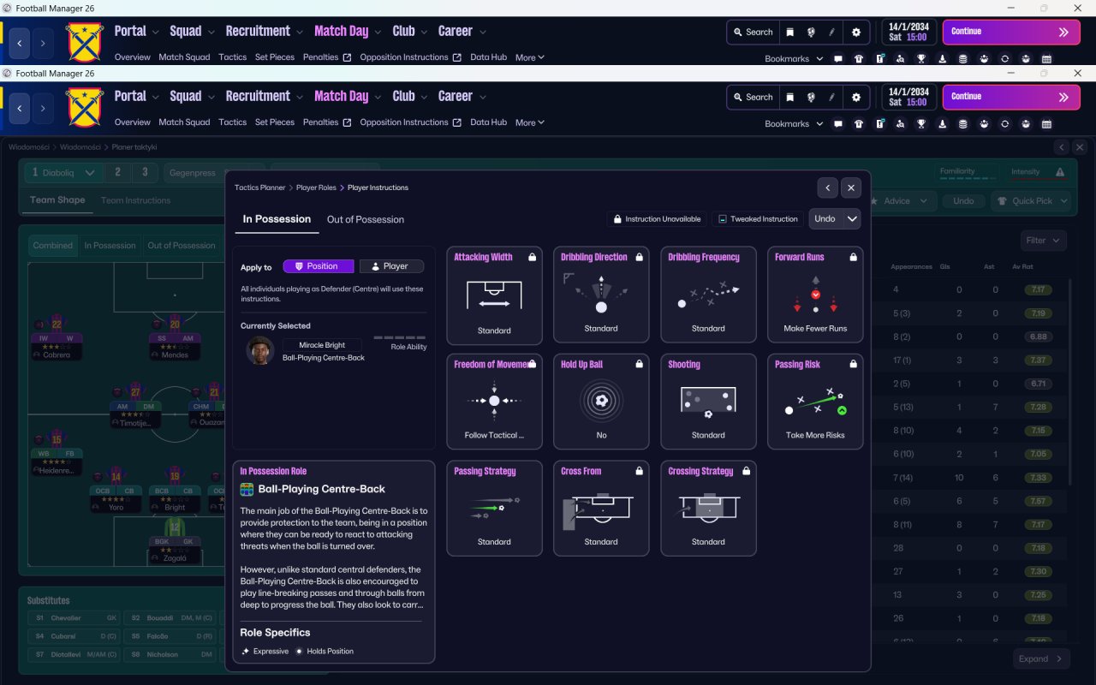Click the circular arrows icon in front window
Image resolution: width=1096 pixels, height=685 pixels.
coord(1004,123)
